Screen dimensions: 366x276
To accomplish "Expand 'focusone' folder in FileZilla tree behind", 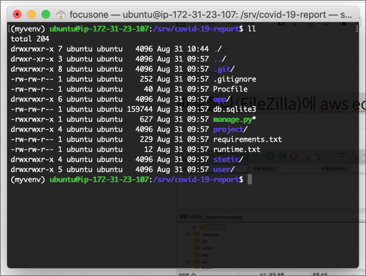I will point(194,227).
